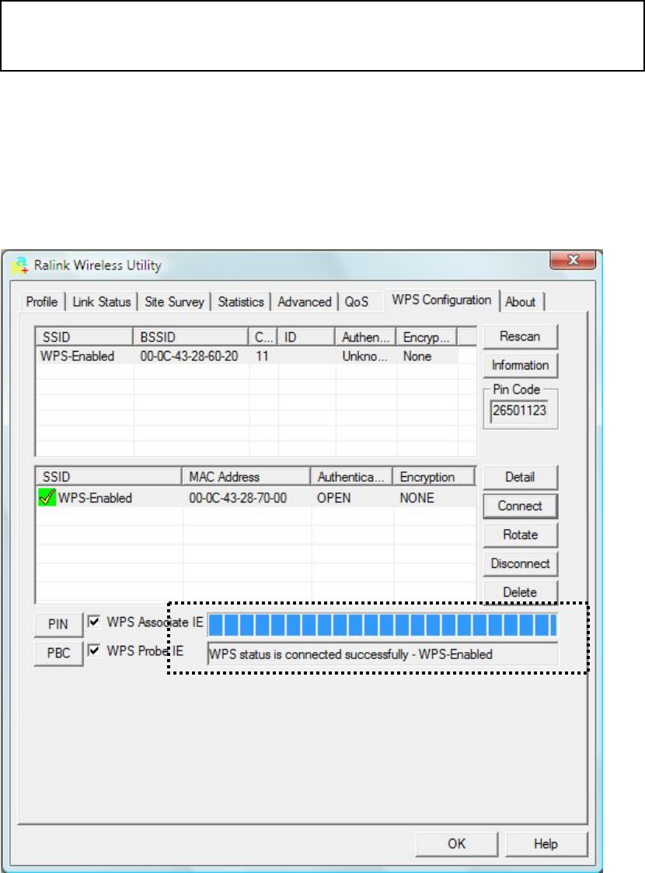The height and width of the screenshot is (873, 645).
Task: Click the Encryption column header in profile list
Action: tap(434, 477)
